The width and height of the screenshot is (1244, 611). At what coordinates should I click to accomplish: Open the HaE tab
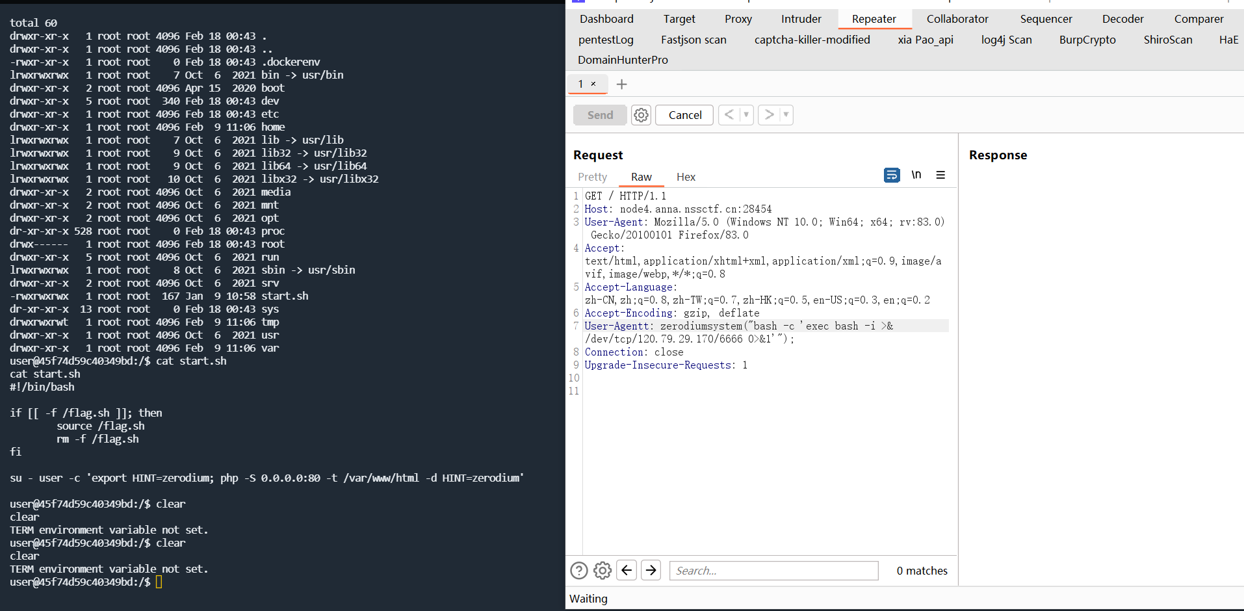(1228, 40)
